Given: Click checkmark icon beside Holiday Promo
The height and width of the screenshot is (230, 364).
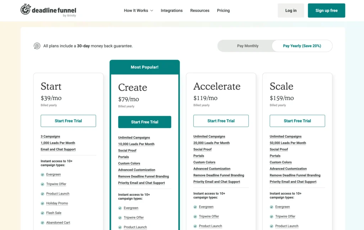Looking at the screenshot, I should tap(43, 203).
